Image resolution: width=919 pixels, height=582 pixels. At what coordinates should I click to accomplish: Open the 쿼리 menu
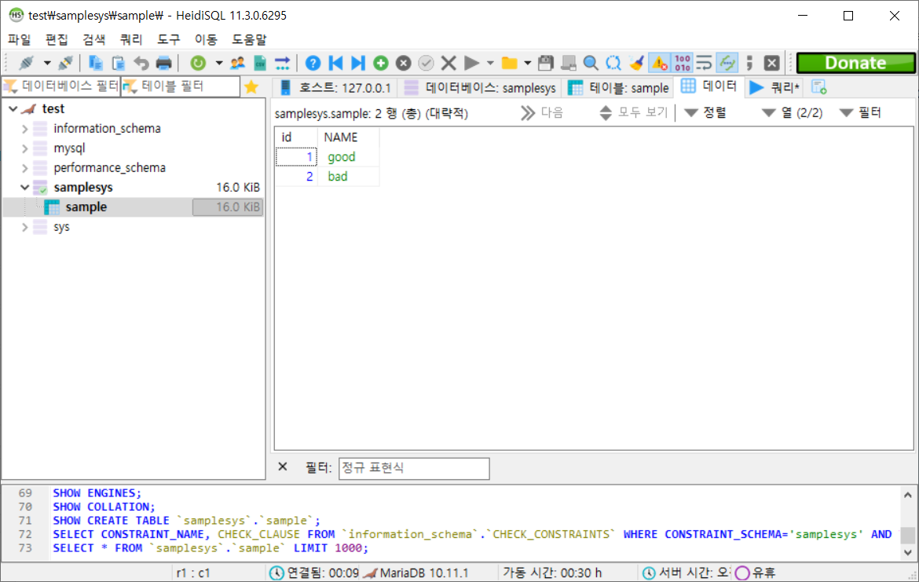131,39
